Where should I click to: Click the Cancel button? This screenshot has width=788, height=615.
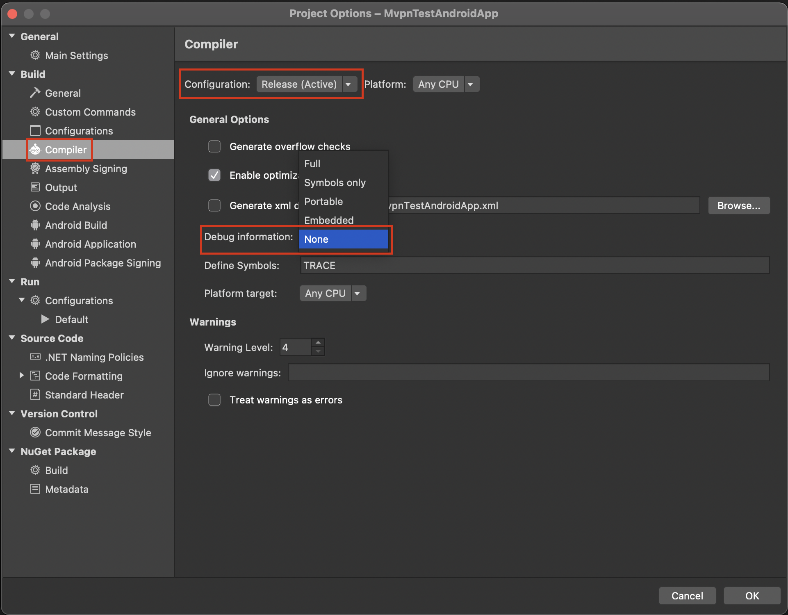[687, 596]
